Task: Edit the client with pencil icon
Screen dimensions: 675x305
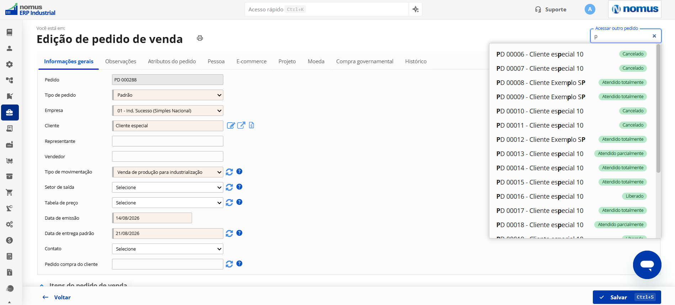Action: (231, 125)
